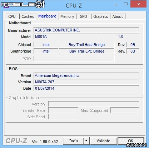Click the CPU-Z title bar text

pyautogui.click(x=74, y=6)
